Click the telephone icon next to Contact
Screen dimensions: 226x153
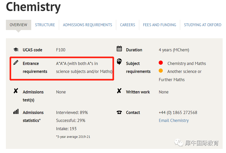[x=119, y=112]
